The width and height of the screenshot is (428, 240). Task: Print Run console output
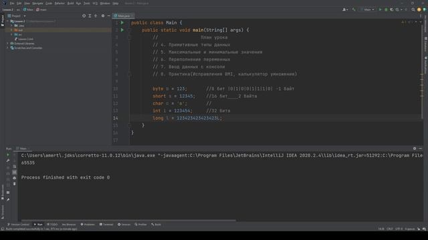[15, 178]
